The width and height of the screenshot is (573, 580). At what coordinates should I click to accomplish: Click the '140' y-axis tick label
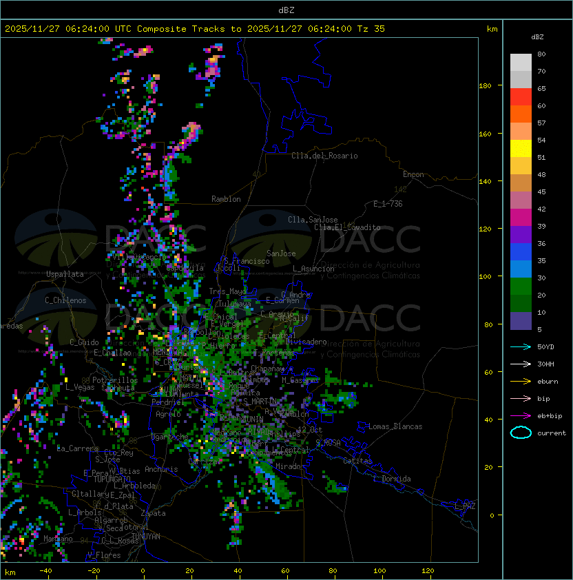point(485,182)
